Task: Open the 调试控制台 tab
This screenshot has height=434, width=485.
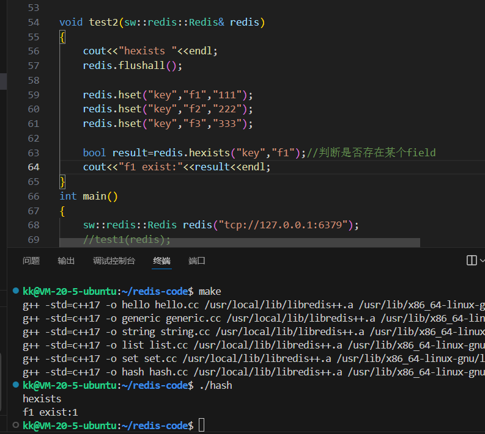Action: [114, 261]
